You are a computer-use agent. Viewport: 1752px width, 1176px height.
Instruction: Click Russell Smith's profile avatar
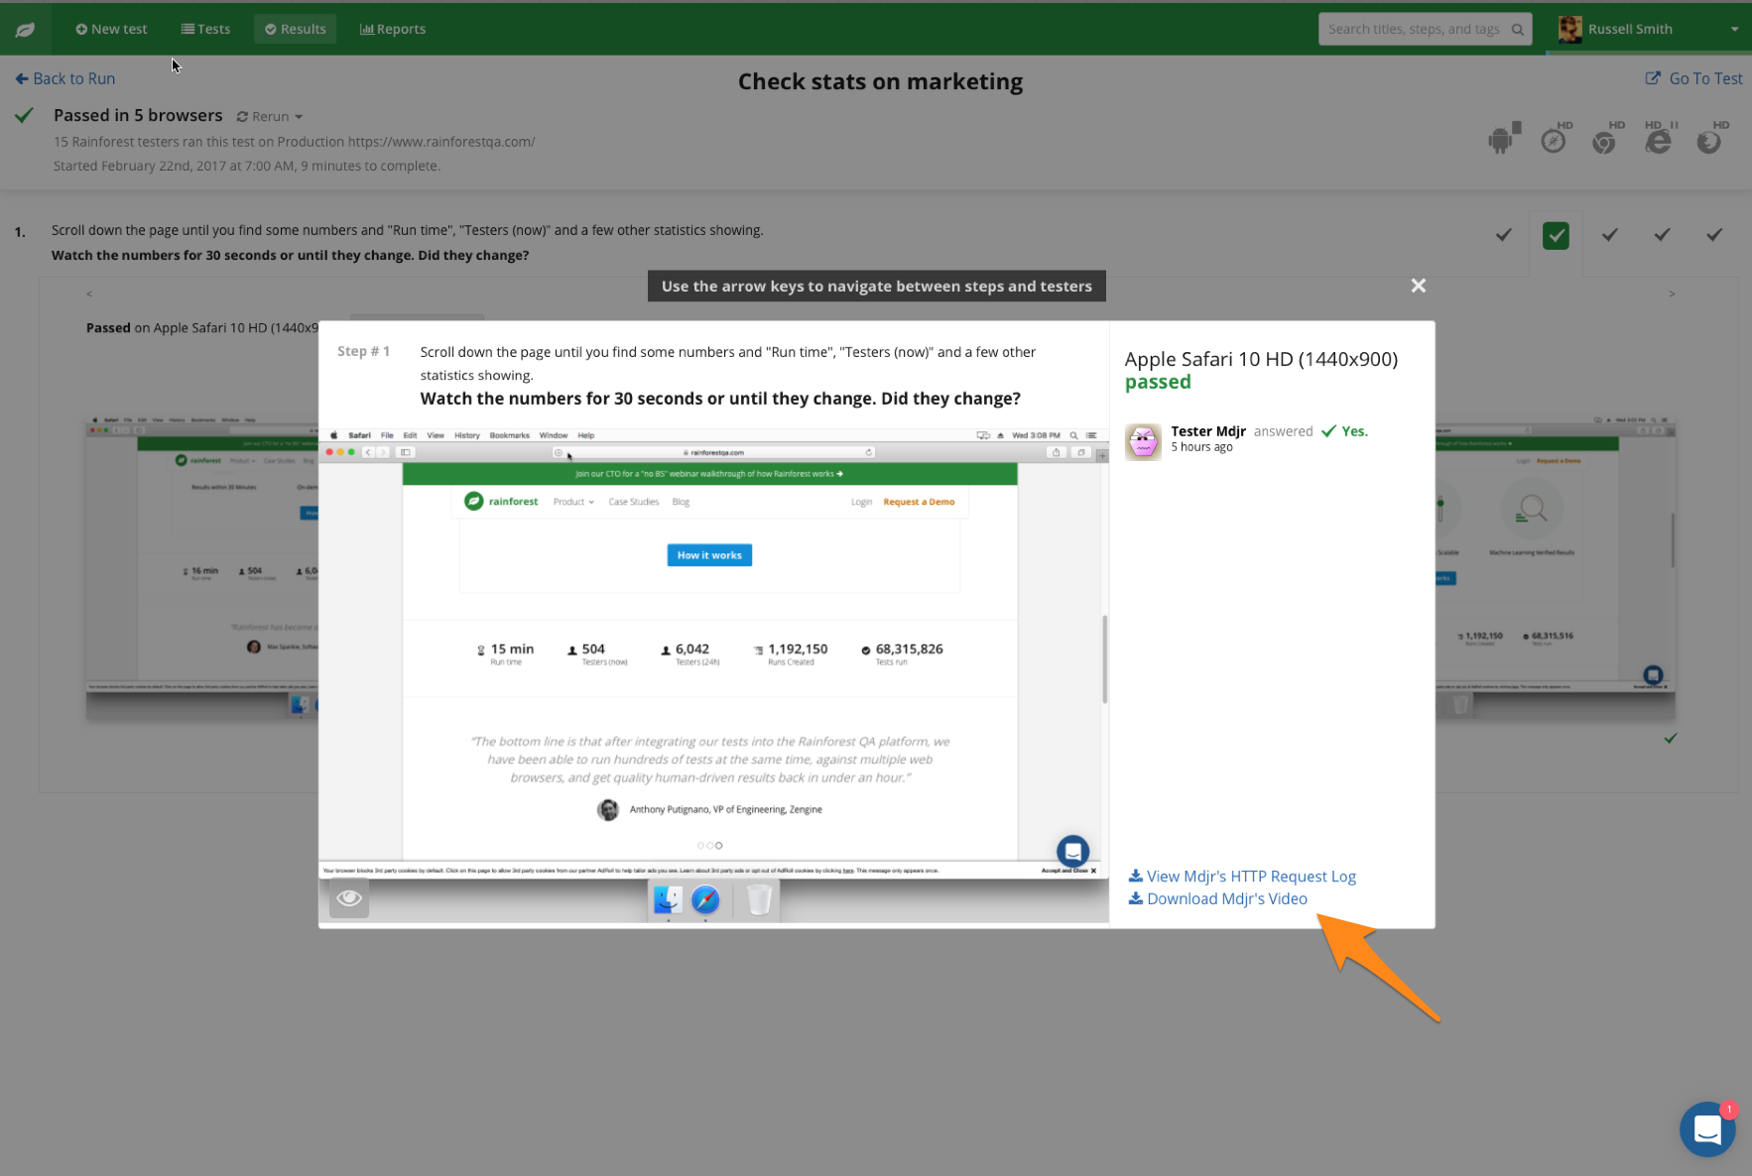1569,30
